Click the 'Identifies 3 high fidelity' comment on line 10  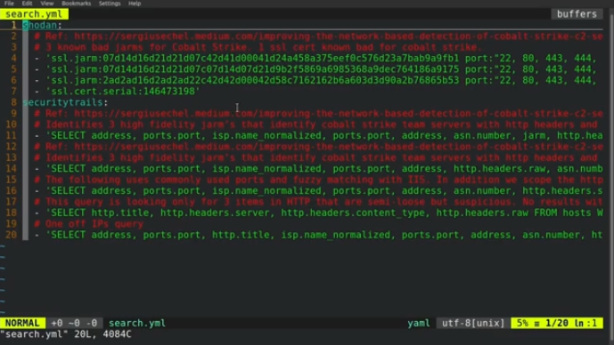pyautogui.click(x=315, y=124)
